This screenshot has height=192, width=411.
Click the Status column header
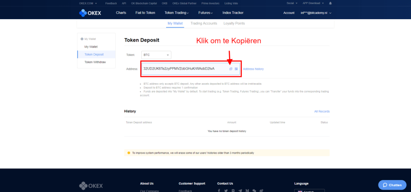(324, 122)
